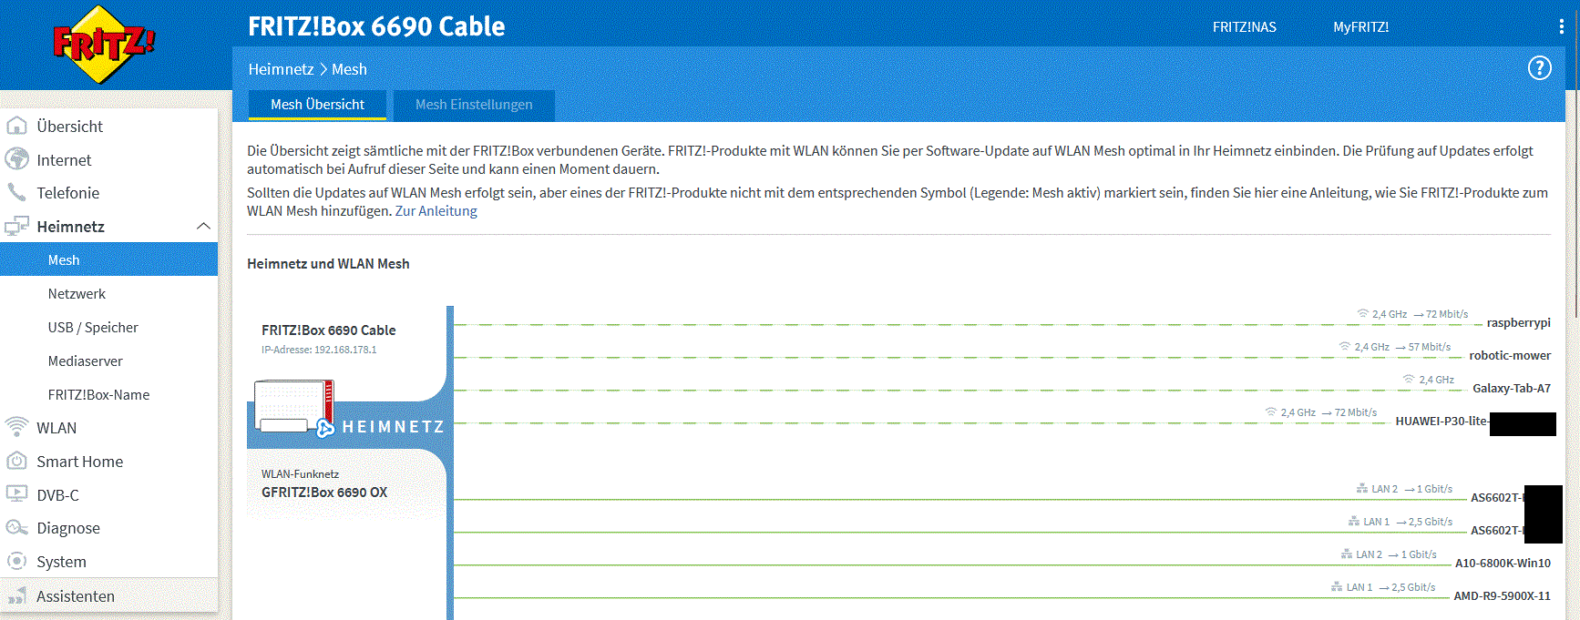Collapse the Heimnetz menu chevron
This screenshot has height=620, width=1580.
tap(203, 226)
